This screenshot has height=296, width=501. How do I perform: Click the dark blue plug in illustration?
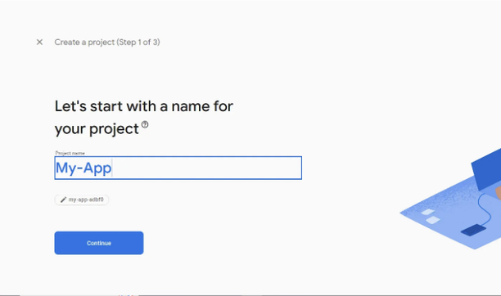coord(473,230)
